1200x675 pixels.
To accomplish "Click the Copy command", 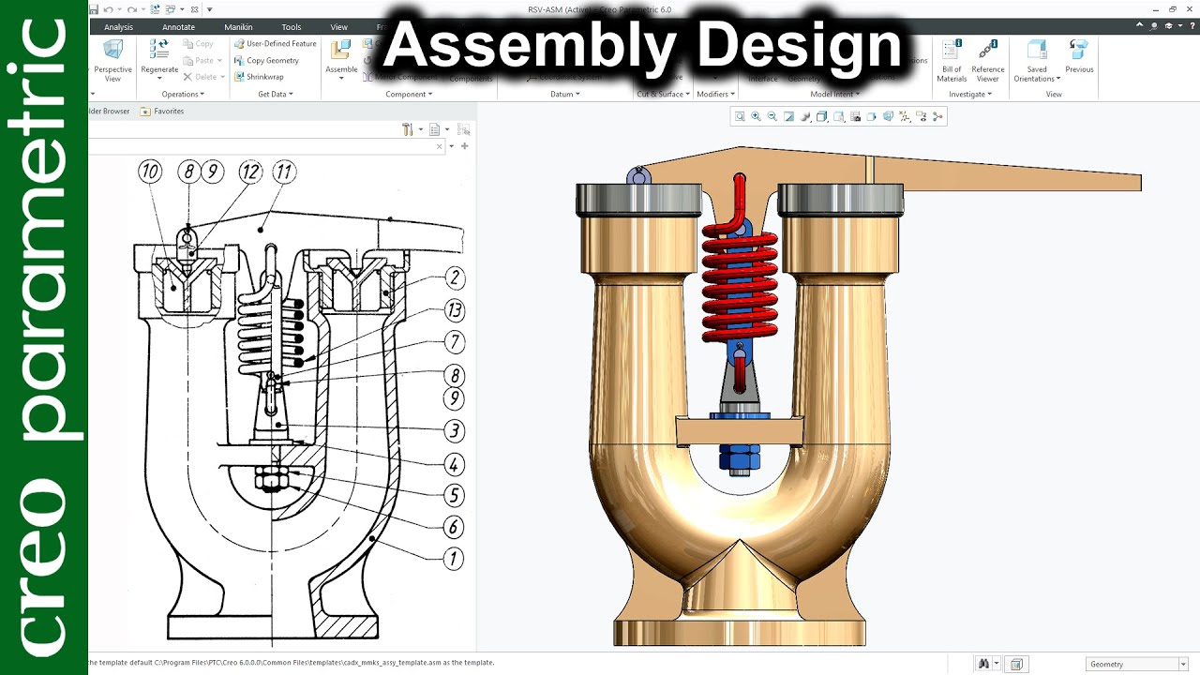I will pos(198,44).
